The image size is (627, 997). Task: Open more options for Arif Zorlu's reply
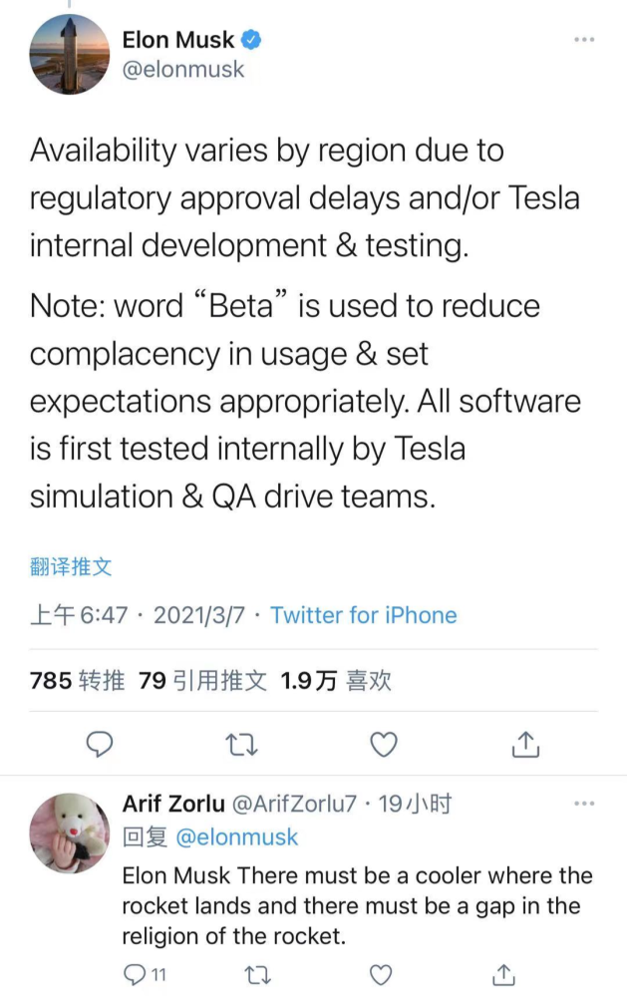(x=584, y=804)
